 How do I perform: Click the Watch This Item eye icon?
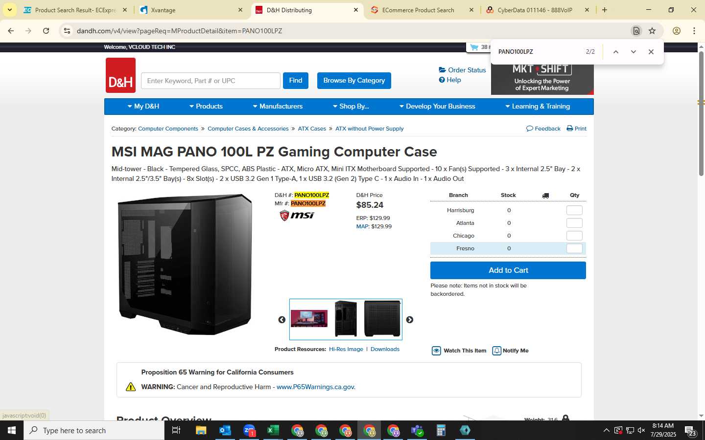[x=436, y=351]
